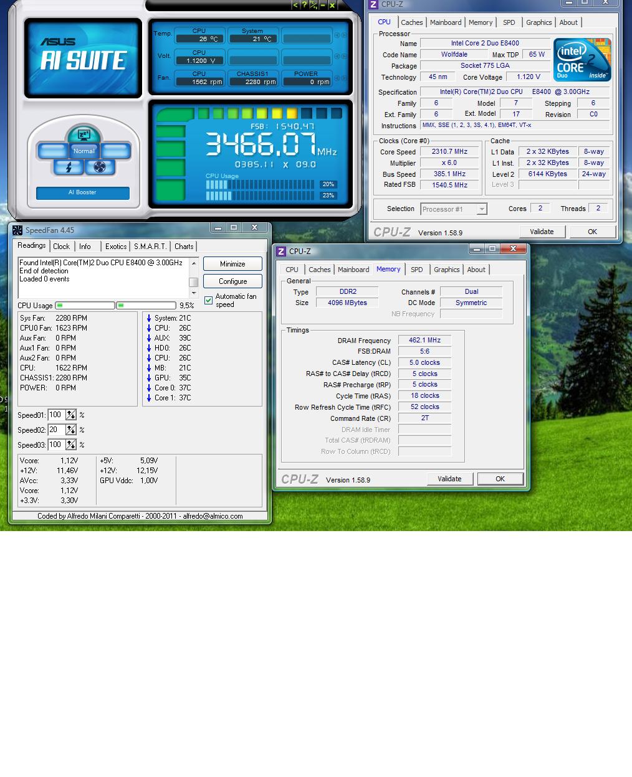Toggle the °C/°F unit icon in AI Suite
Viewport: 632px width, 777px height.
pyautogui.click(x=314, y=5)
